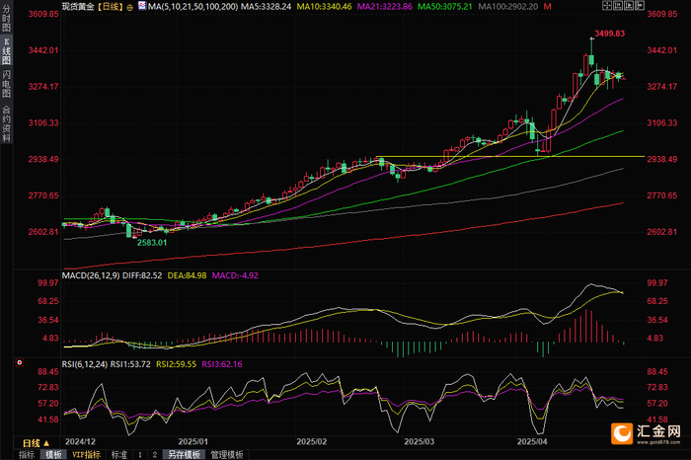
Task: Click the MA100:2902.20 value
Action: 508,7
